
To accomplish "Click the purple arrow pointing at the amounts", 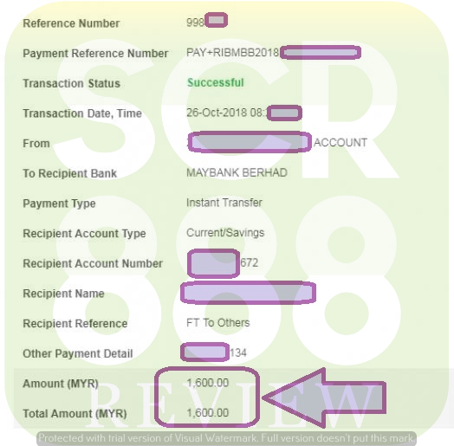I will [x=324, y=398].
